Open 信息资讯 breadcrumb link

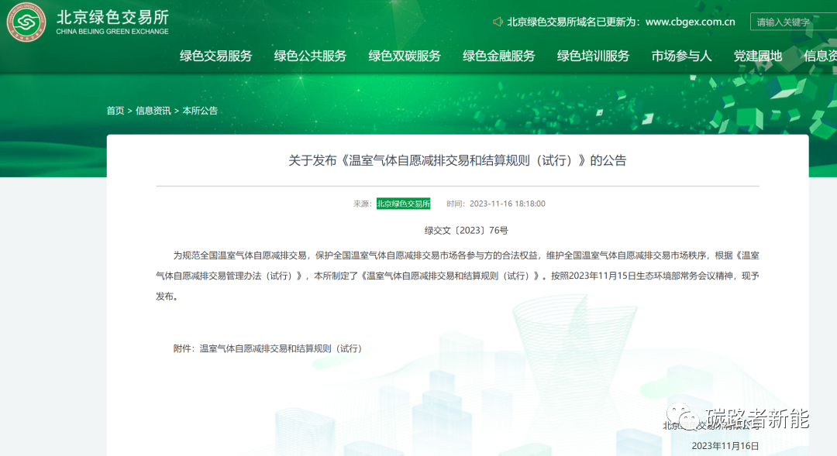(153, 111)
